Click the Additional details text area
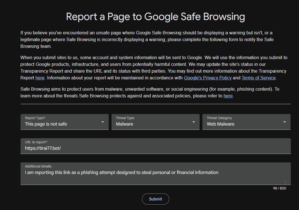The image size is (299, 210). pyautogui.click(x=156, y=174)
